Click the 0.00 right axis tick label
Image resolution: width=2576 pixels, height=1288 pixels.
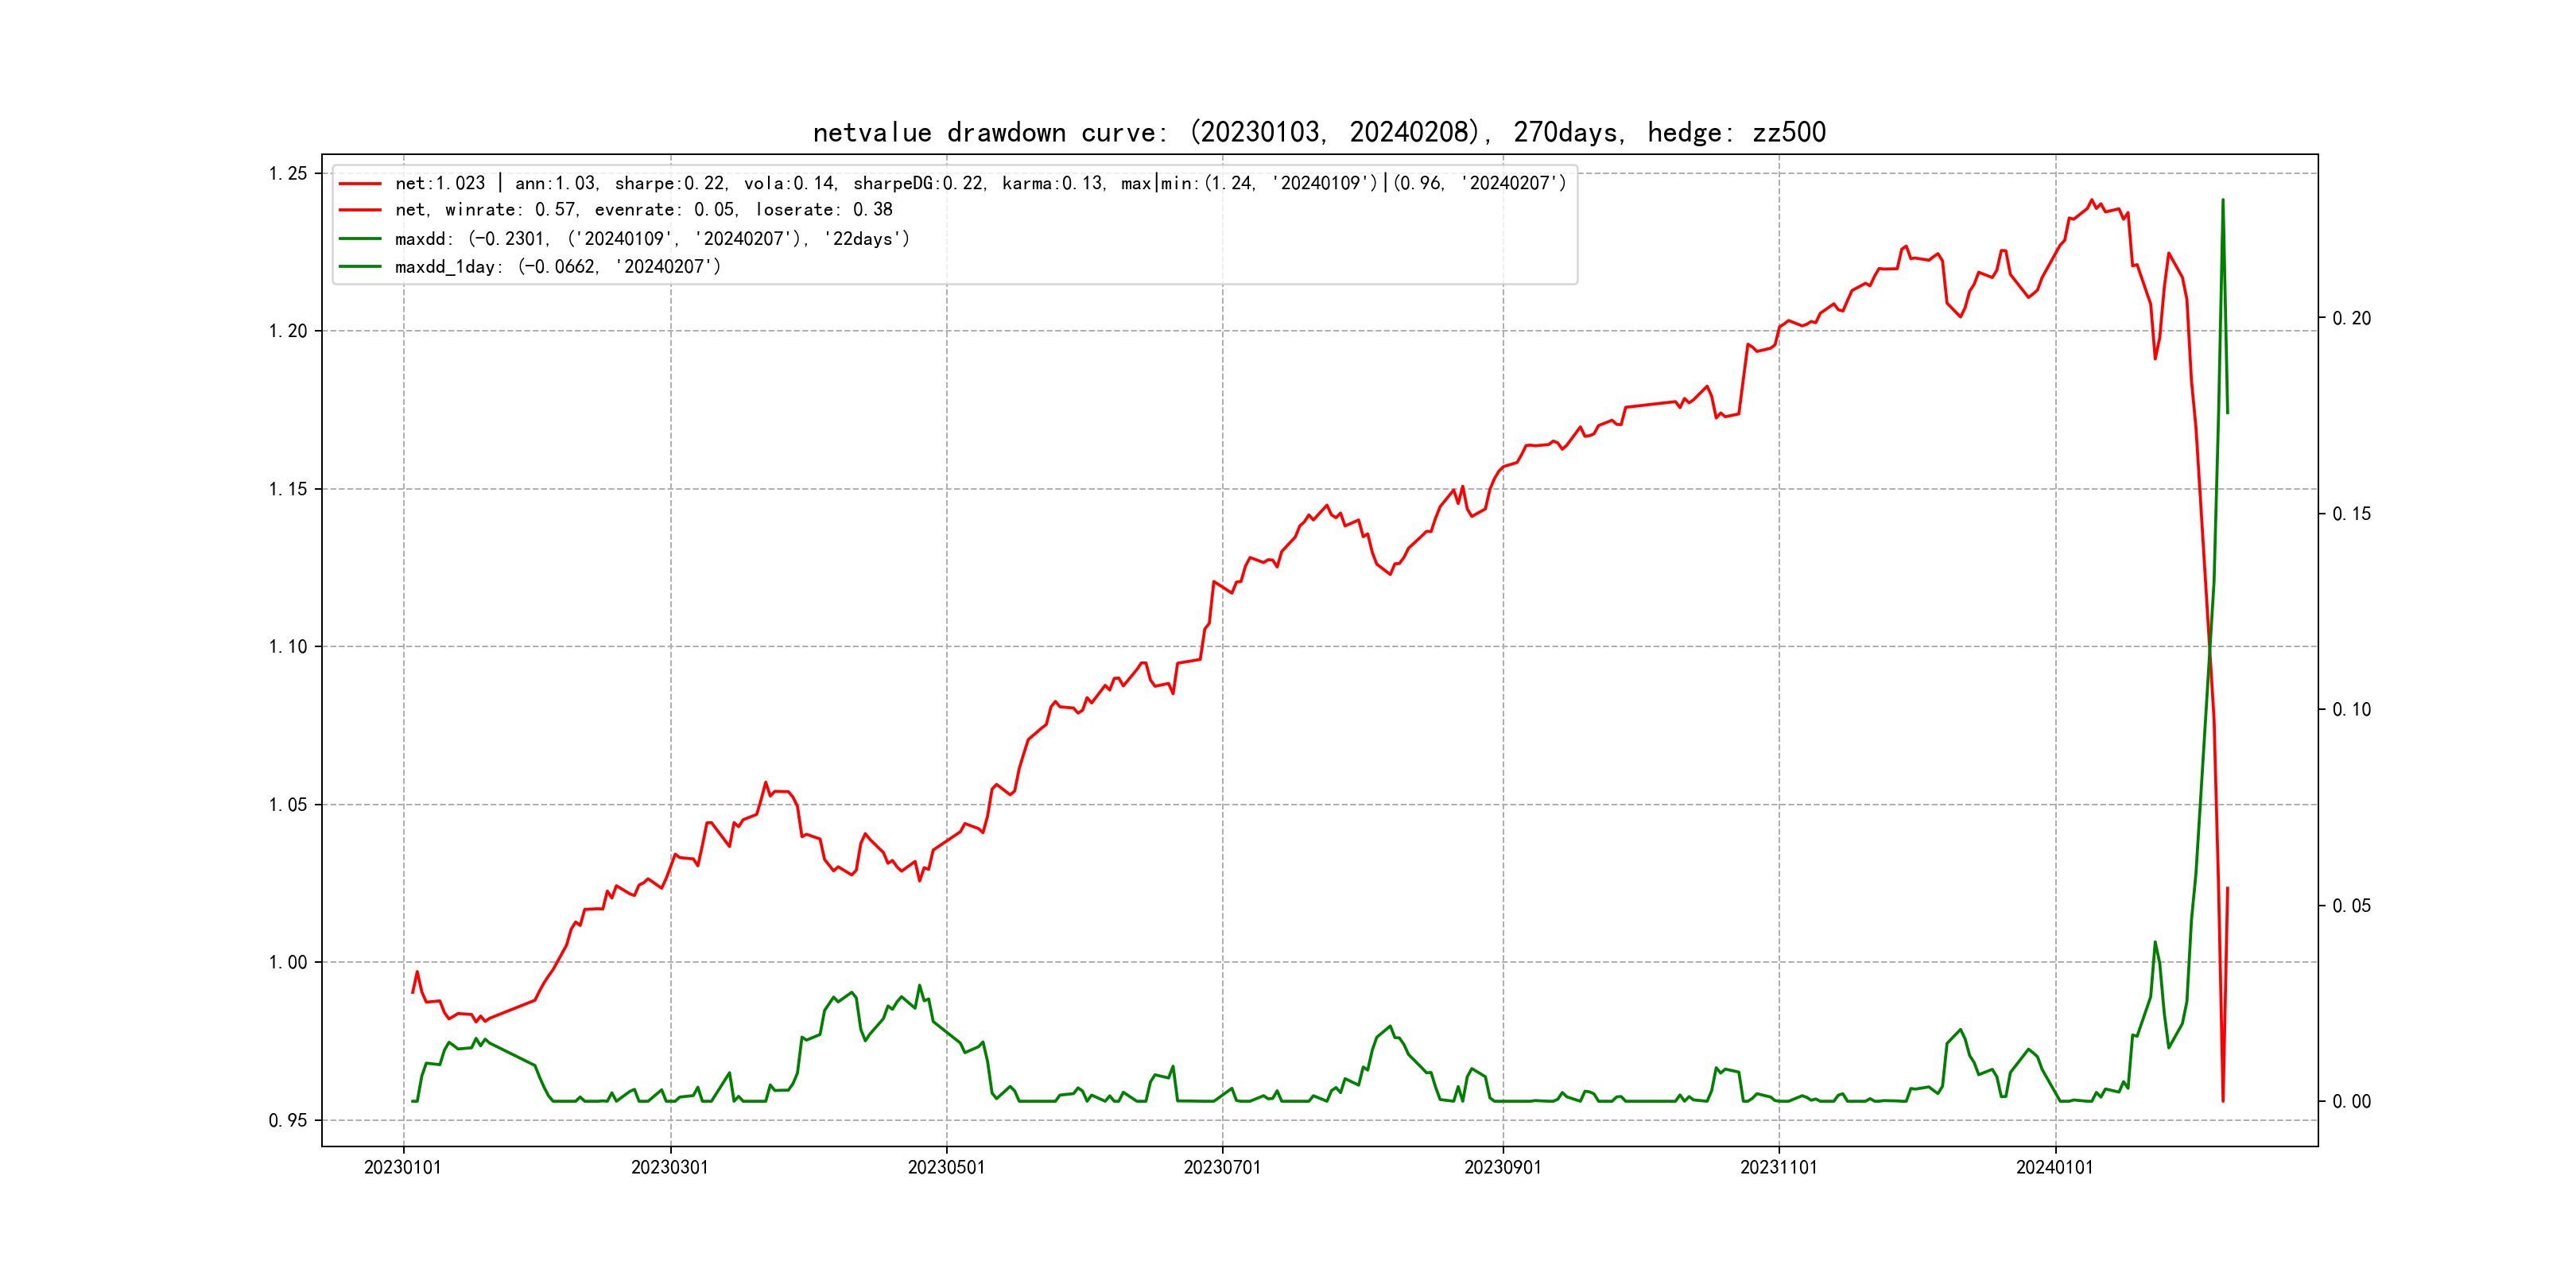point(2351,1102)
